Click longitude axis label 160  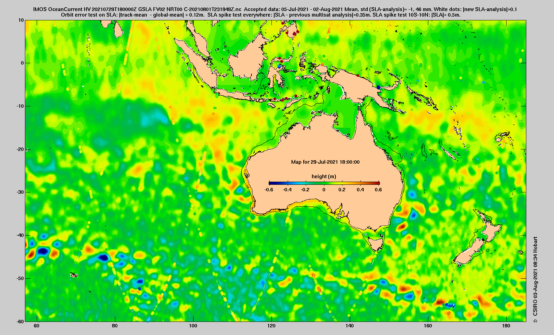point(428,326)
